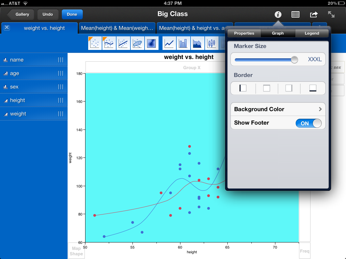Open Background Color options
The image size is (346, 259).
click(x=278, y=109)
